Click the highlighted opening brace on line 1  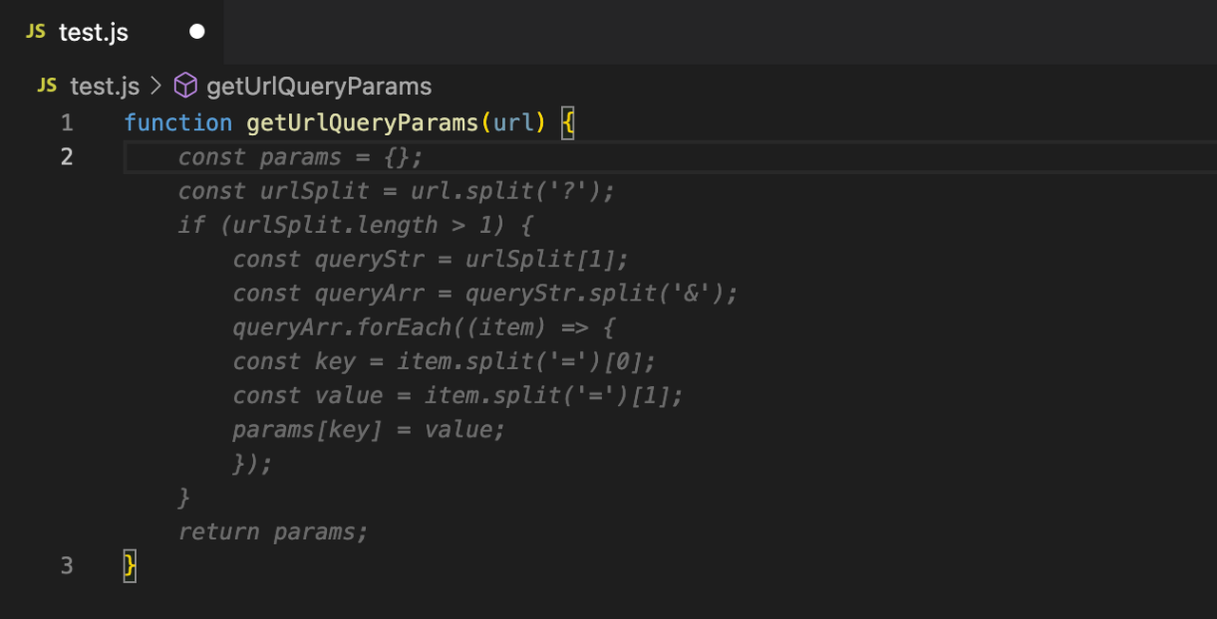(568, 124)
